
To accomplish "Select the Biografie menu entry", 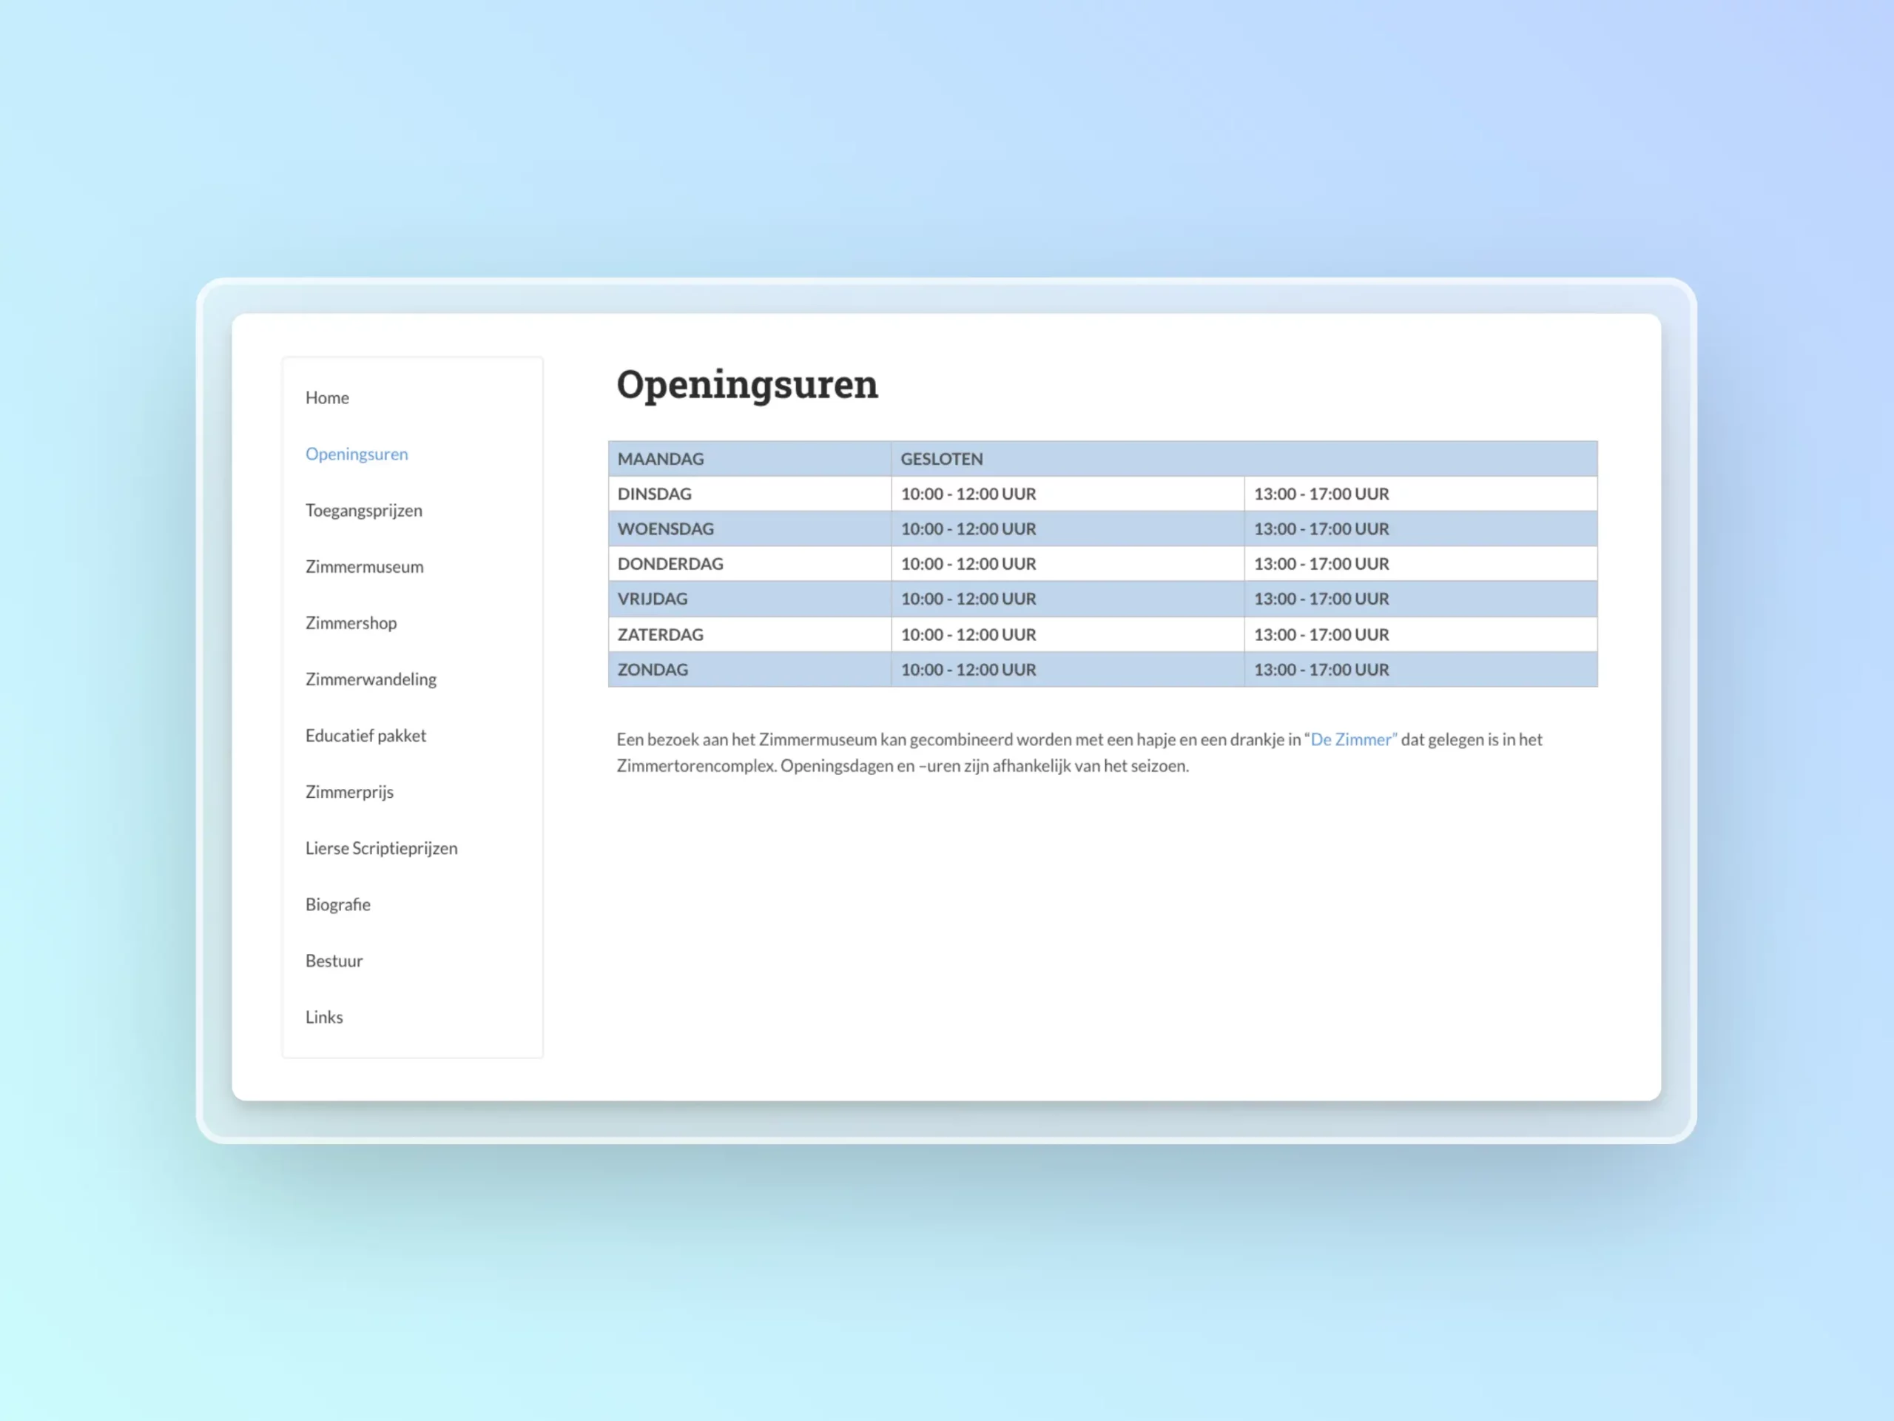I will pos(337,904).
